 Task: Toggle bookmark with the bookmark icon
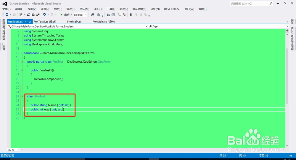point(131,15)
